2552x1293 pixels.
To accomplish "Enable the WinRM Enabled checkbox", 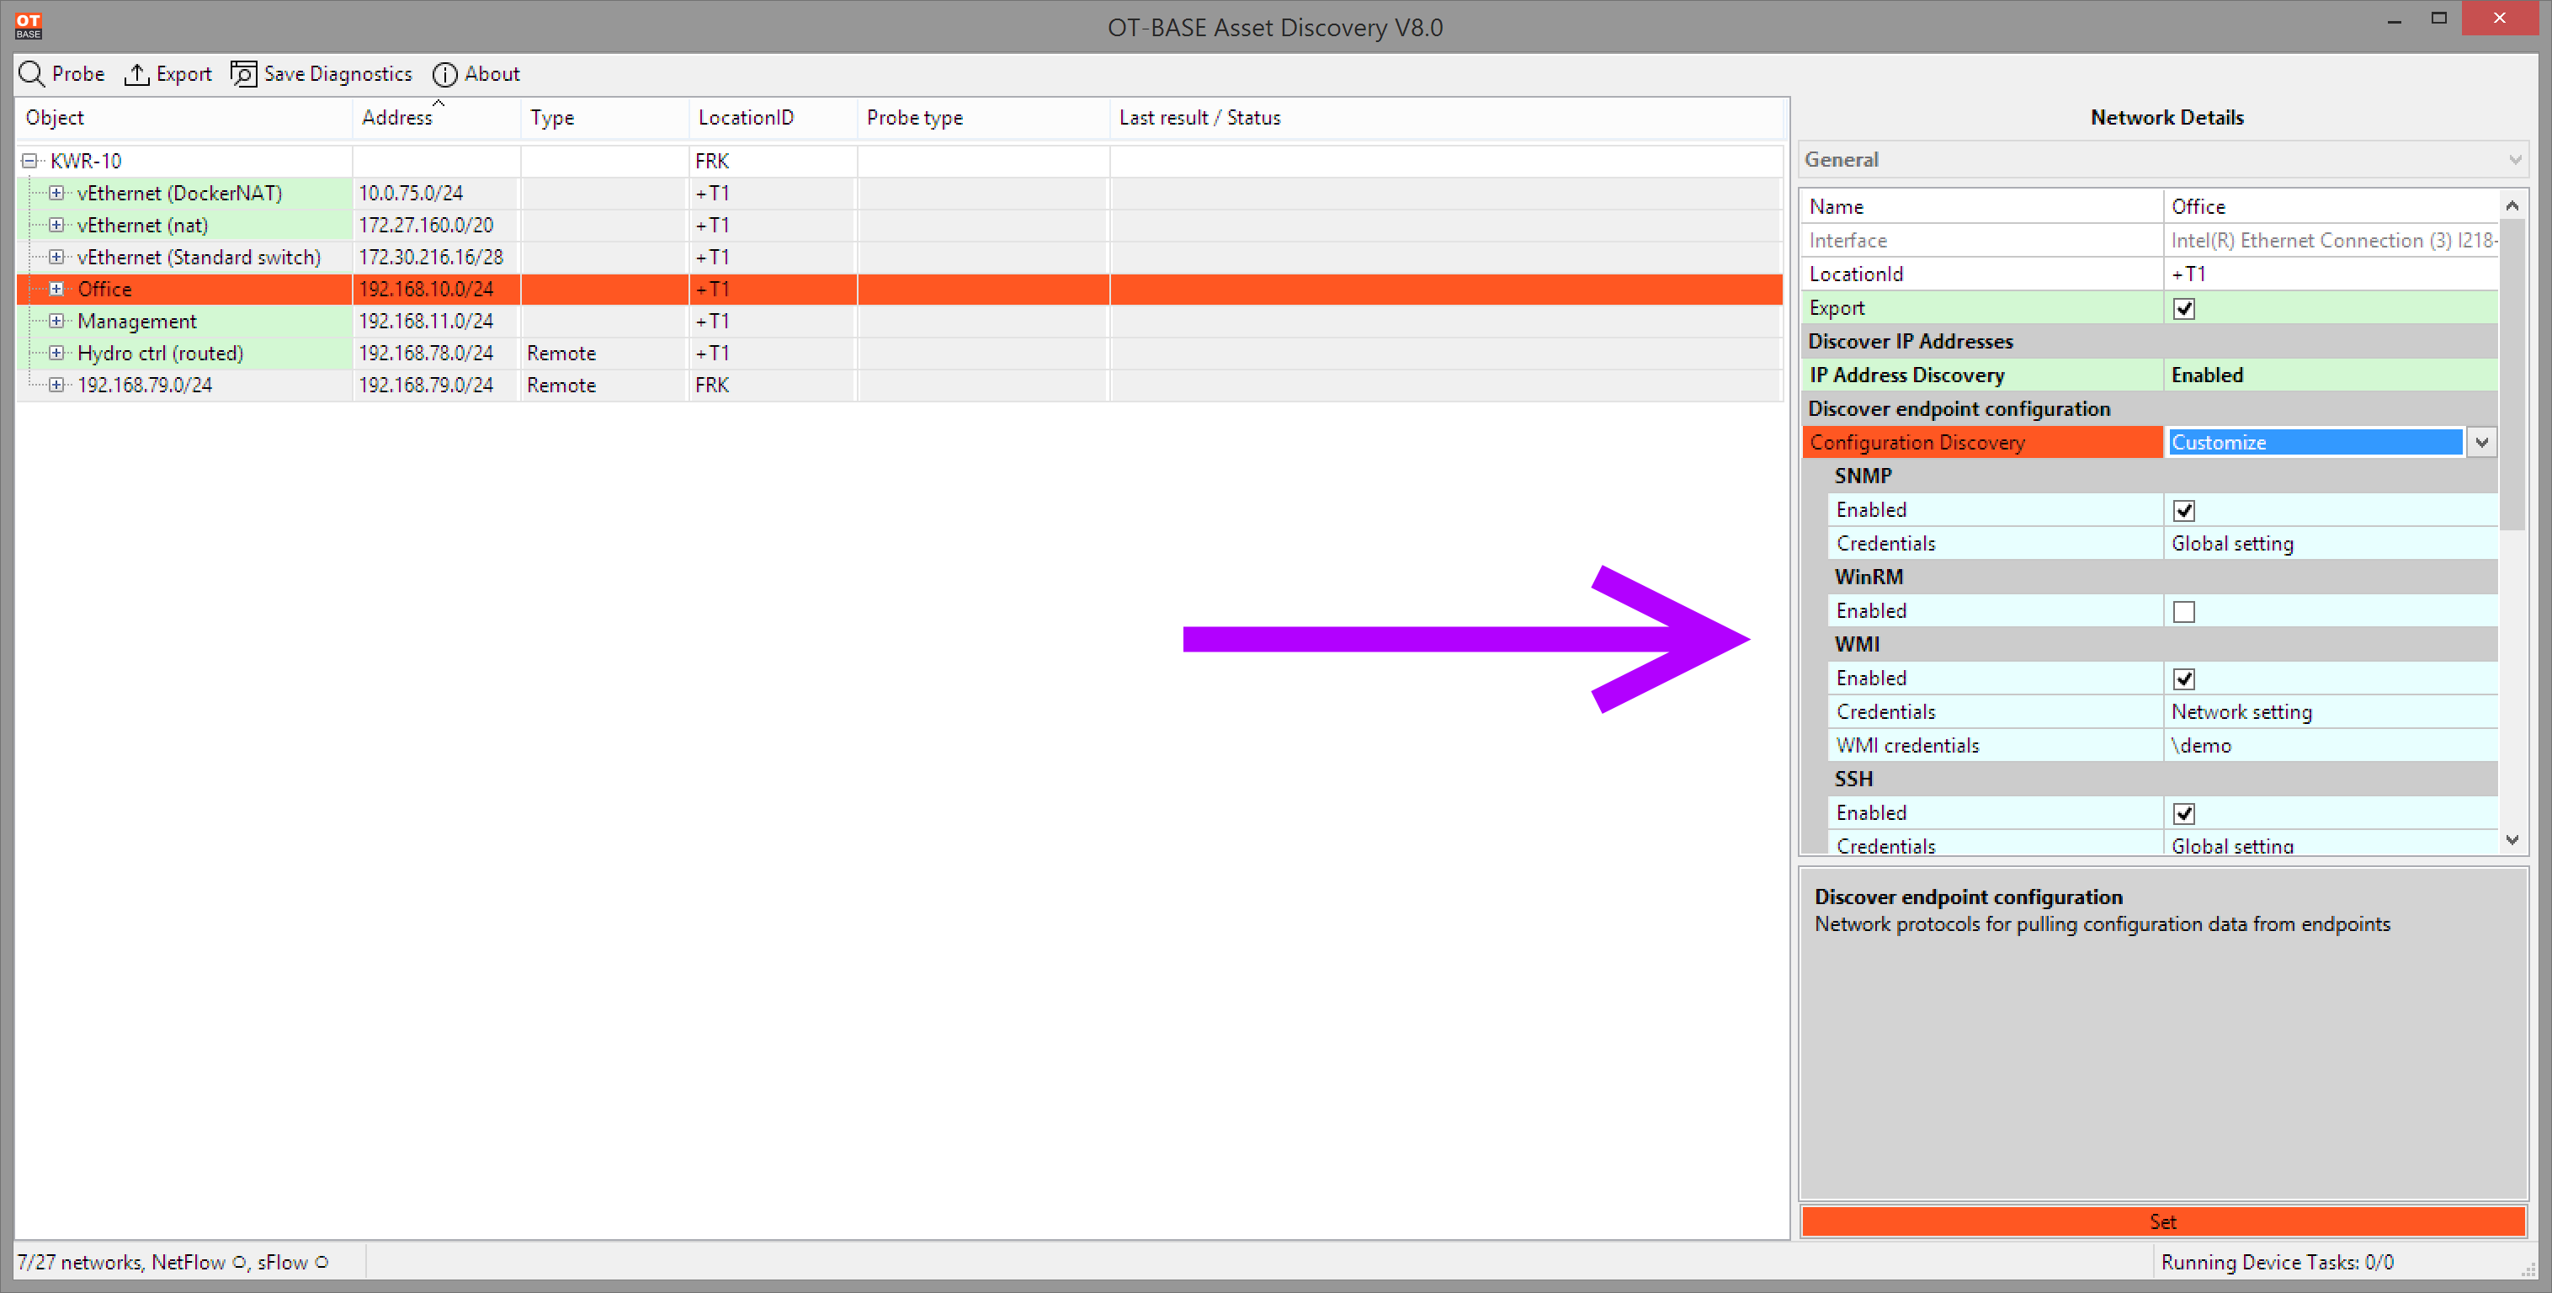I will [x=2183, y=611].
